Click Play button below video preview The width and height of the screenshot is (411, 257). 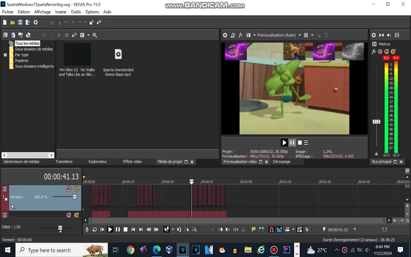(284, 143)
